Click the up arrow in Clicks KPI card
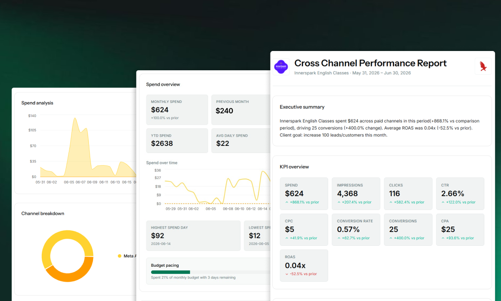The width and height of the screenshot is (501, 301). (391, 202)
